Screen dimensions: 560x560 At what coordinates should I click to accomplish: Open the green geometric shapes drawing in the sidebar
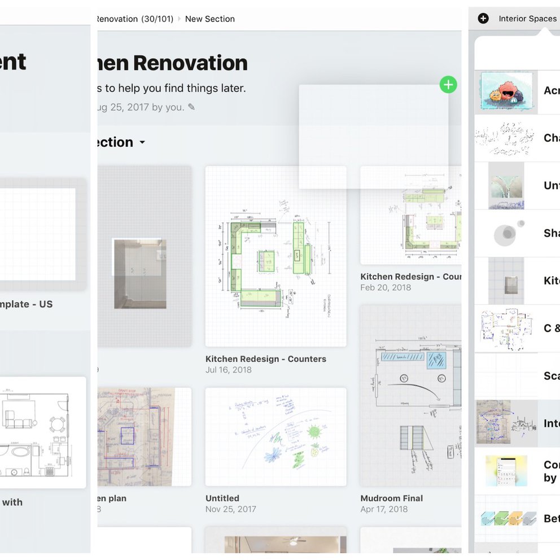[x=506, y=518]
